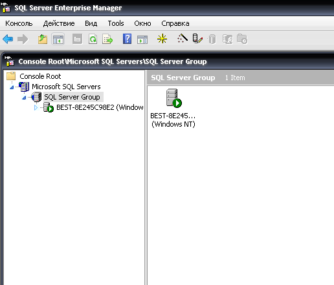Click the Register Server toolbar icon
This screenshot has height=285, width=334.
pyautogui.click(x=197, y=39)
